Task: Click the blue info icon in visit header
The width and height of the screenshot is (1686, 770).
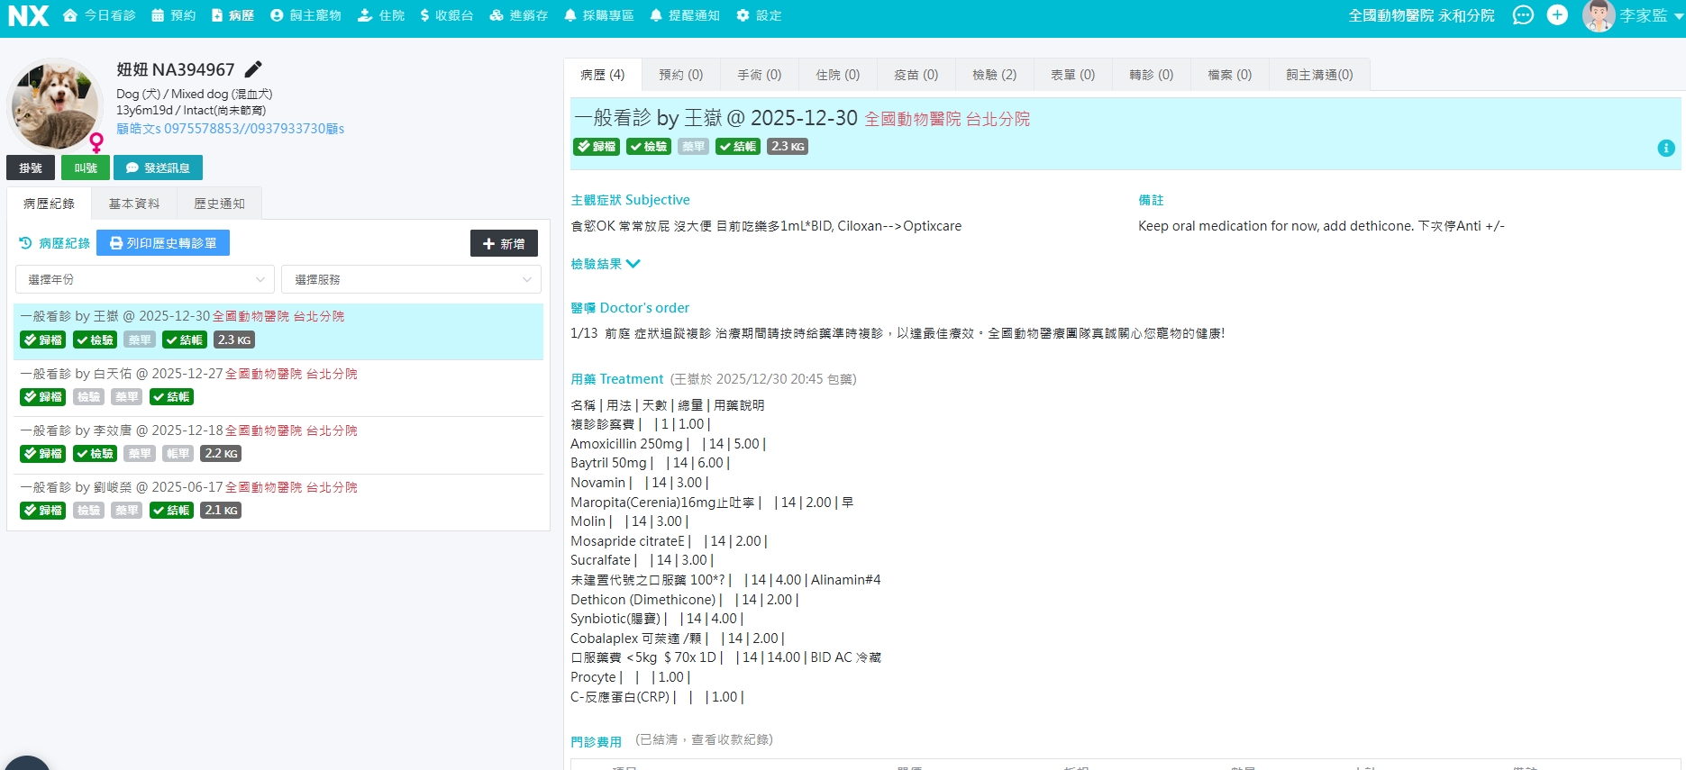Action: point(1666,149)
